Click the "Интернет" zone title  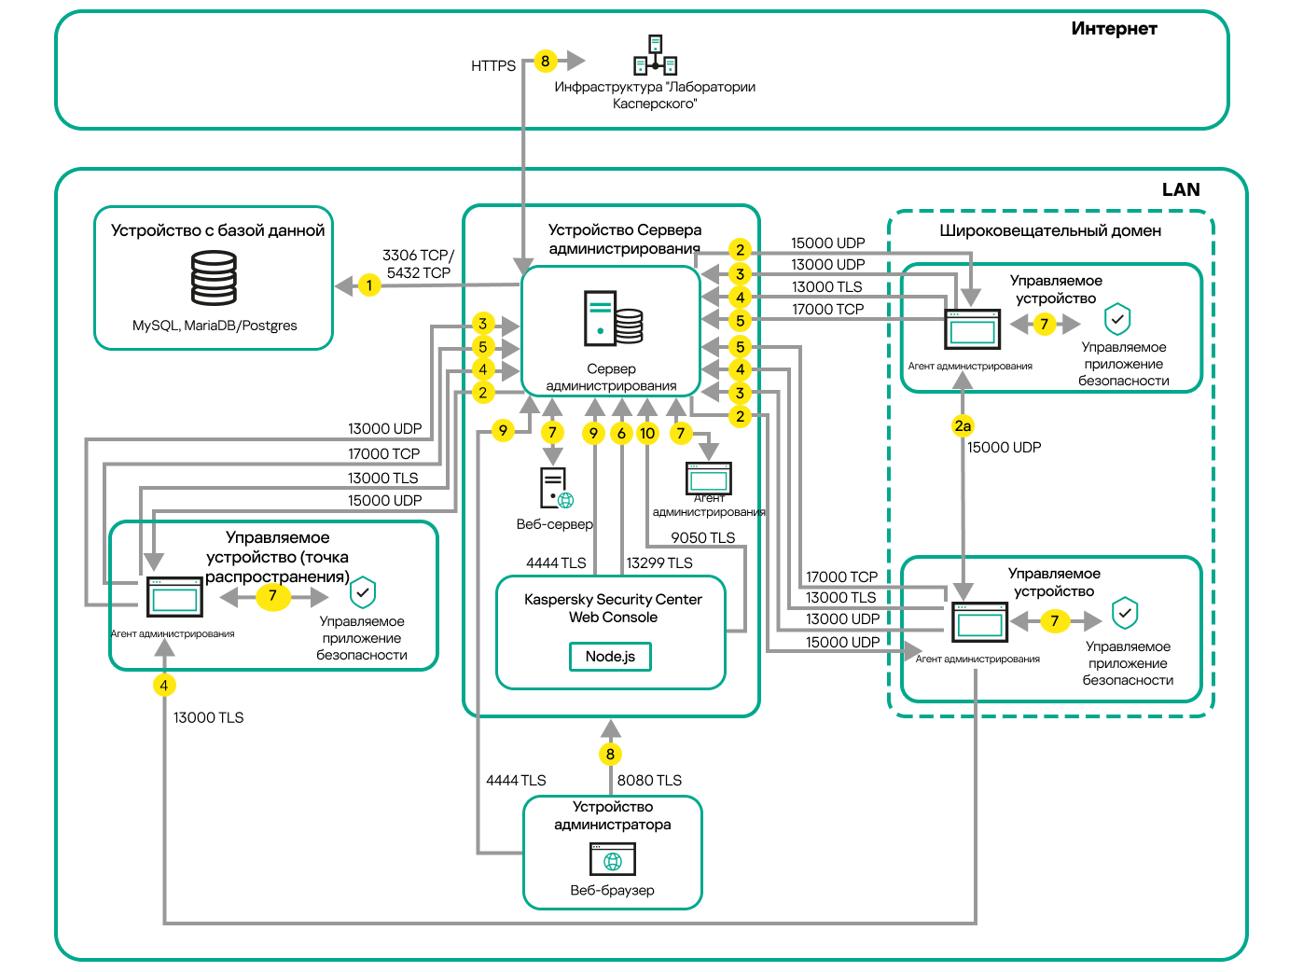[1114, 29]
